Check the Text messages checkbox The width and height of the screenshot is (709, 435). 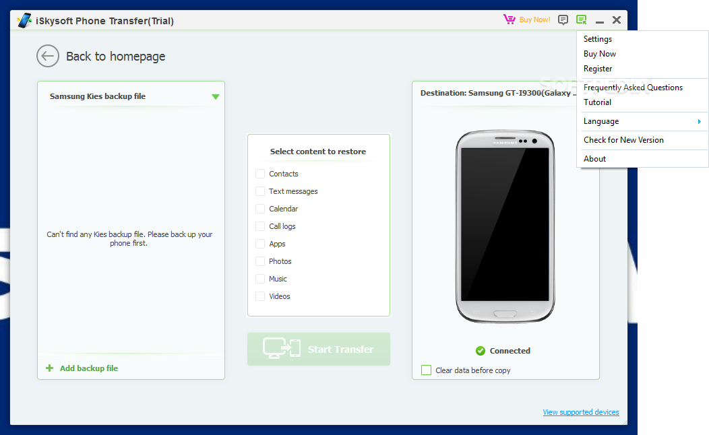coord(260,191)
